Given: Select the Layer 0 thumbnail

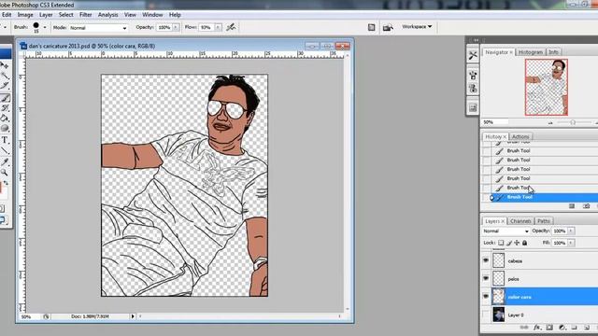Looking at the screenshot, I should pos(498,315).
